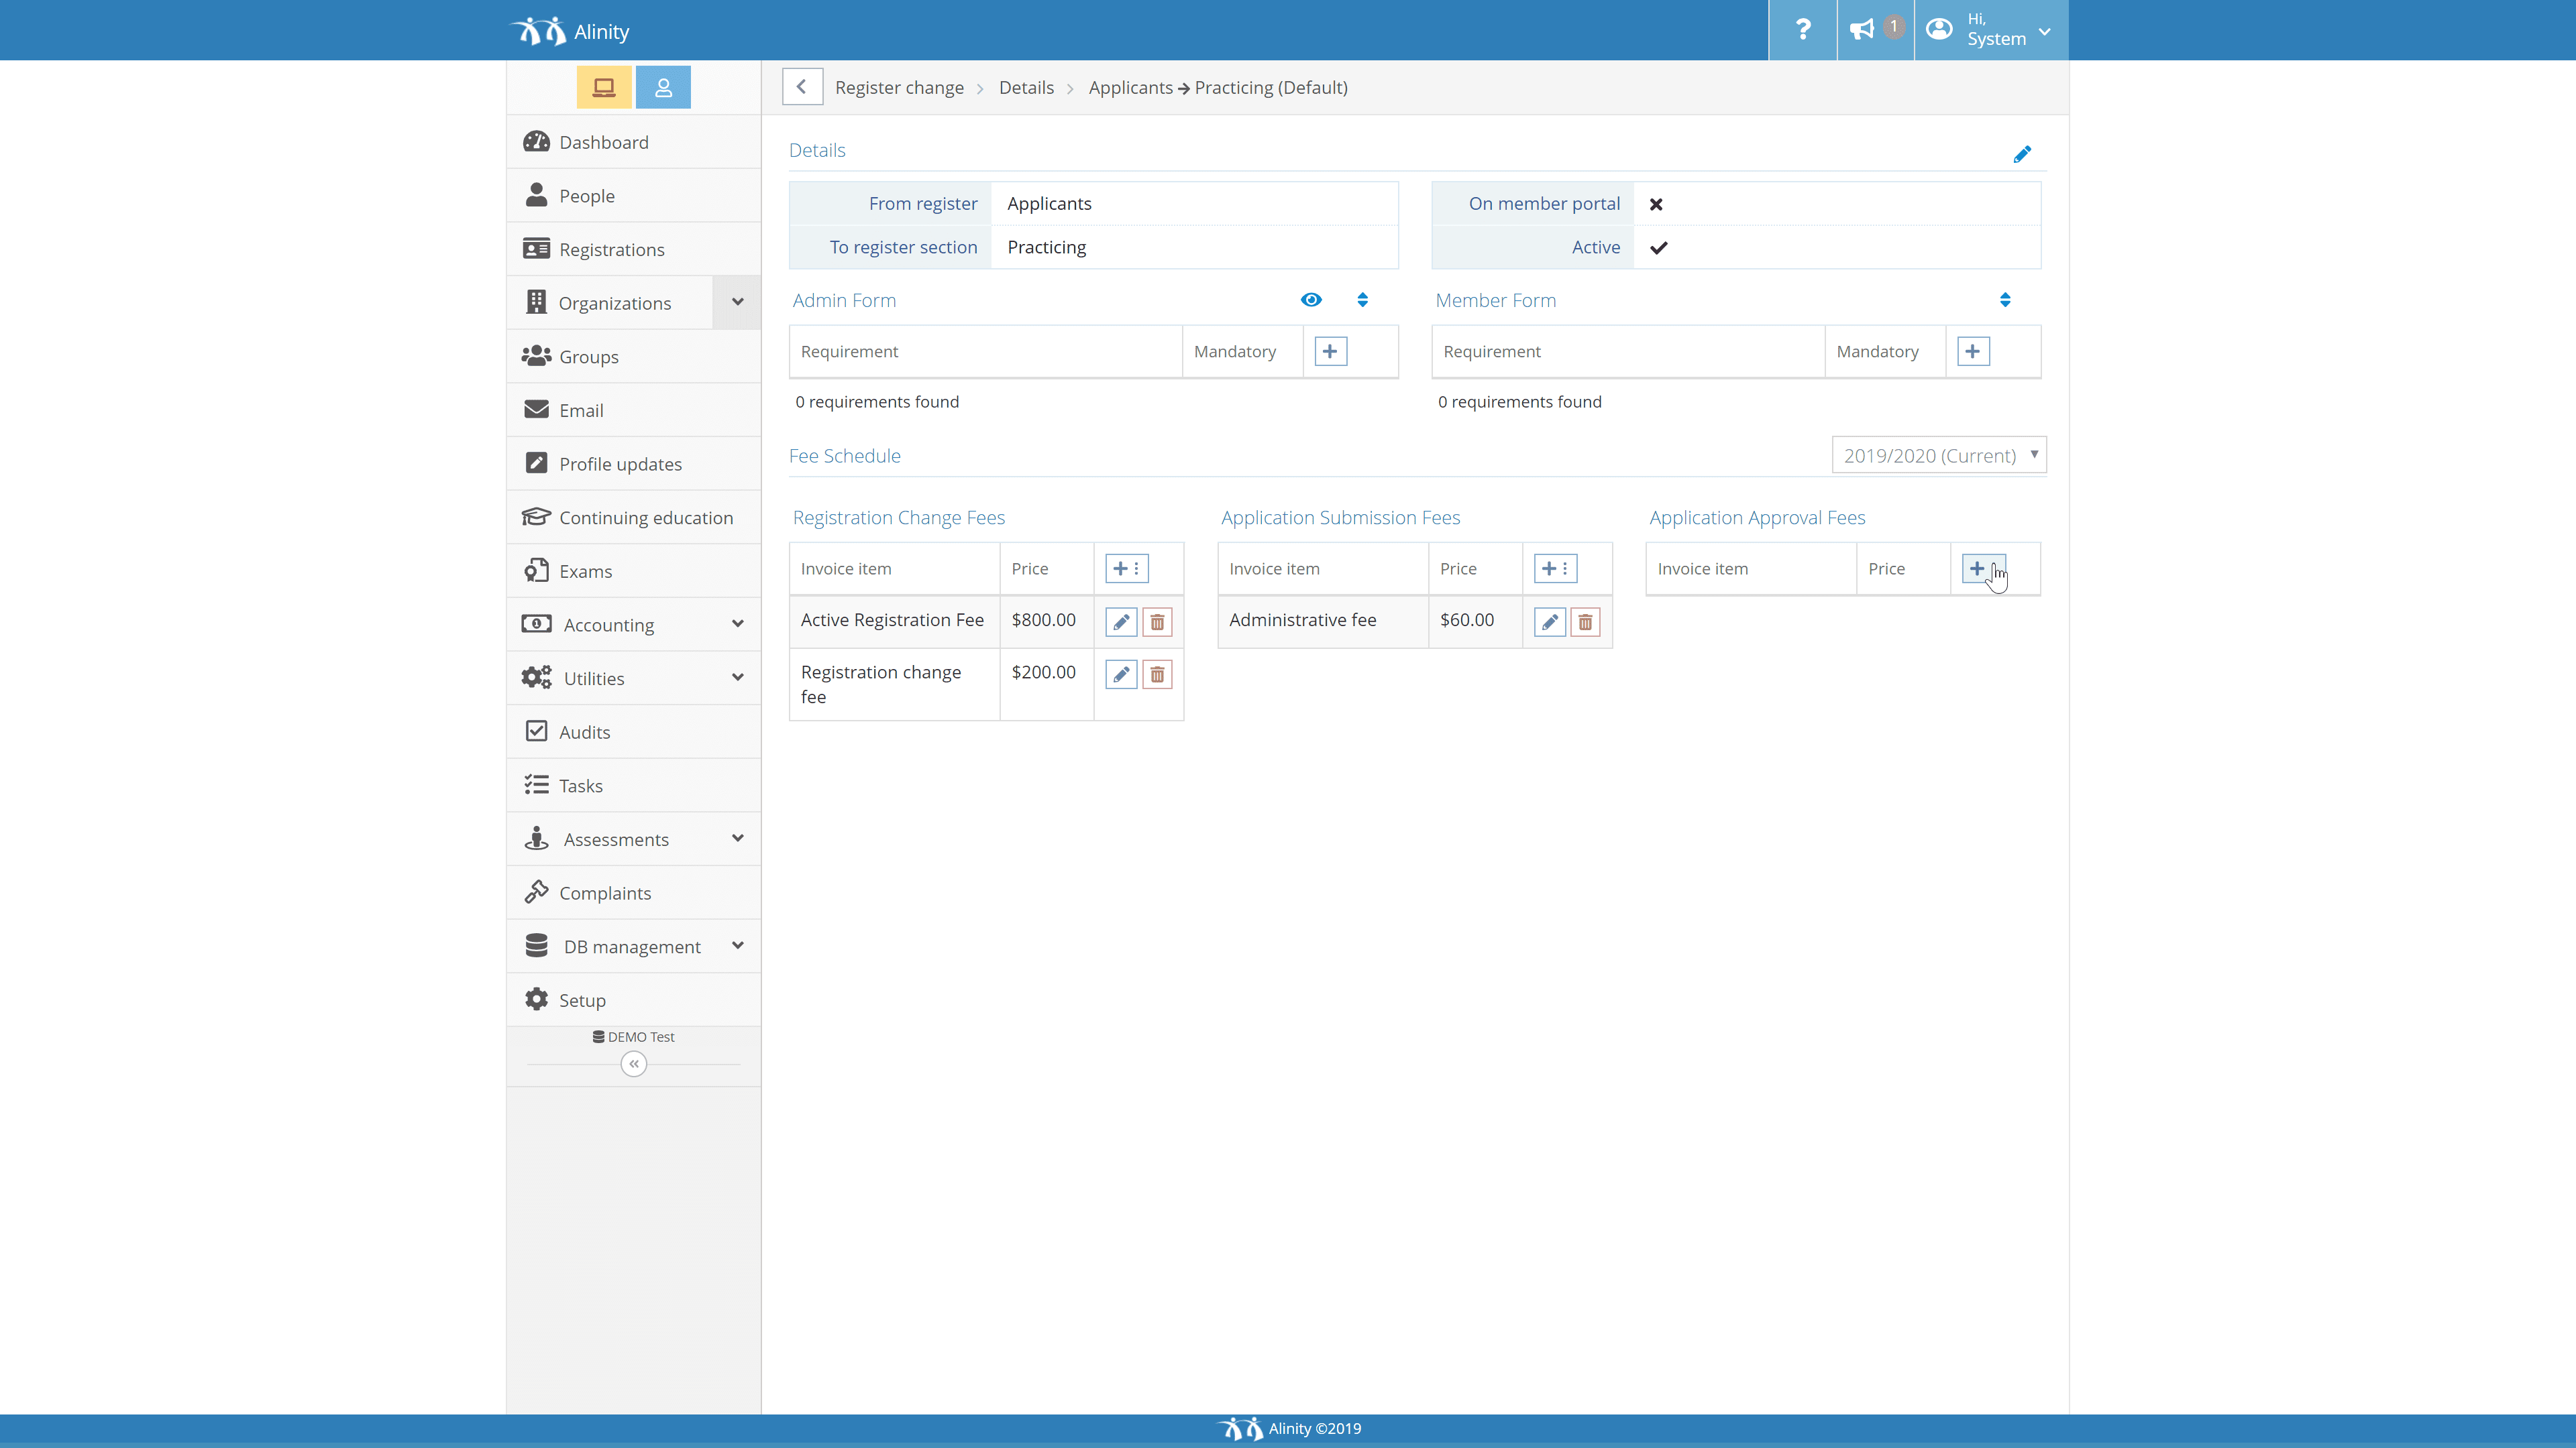This screenshot has height=1448, width=2576.
Task: Edit the Active Registration Fee row
Action: (1121, 621)
